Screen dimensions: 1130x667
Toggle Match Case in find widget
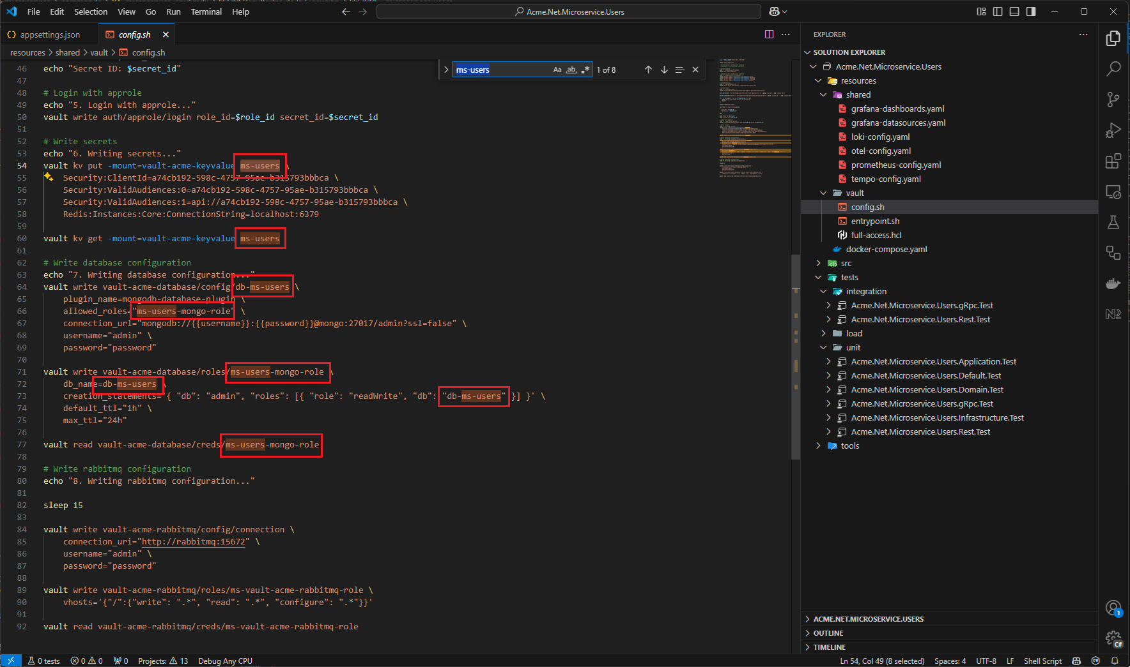[557, 70]
